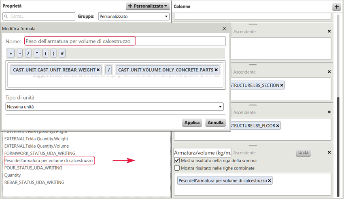Select Quantity property in list
The width and height of the screenshot is (344, 199).
(13, 175)
